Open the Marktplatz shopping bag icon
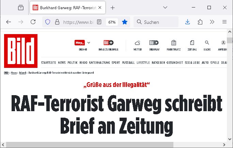233x148 pixels. point(174,43)
